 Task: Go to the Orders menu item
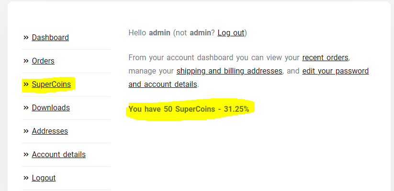(43, 61)
